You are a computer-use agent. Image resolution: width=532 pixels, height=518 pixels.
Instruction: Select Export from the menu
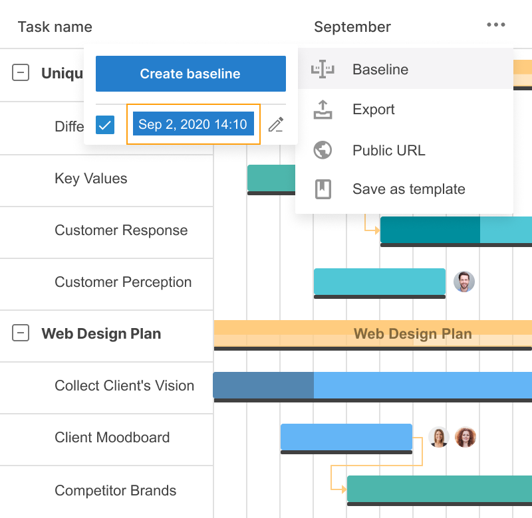(x=373, y=110)
